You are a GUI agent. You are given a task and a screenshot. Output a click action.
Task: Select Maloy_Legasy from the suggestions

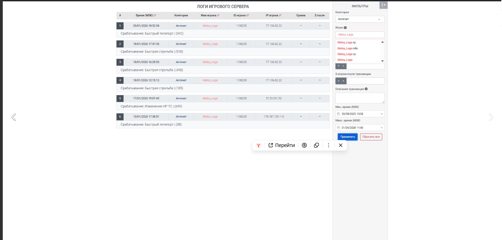pos(347,43)
